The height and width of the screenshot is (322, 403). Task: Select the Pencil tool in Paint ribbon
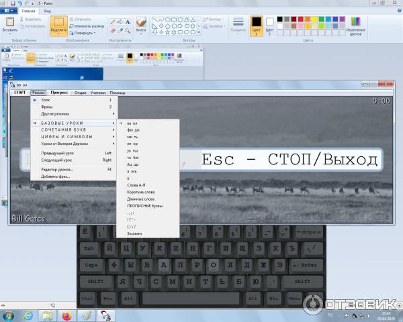(112, 22)
